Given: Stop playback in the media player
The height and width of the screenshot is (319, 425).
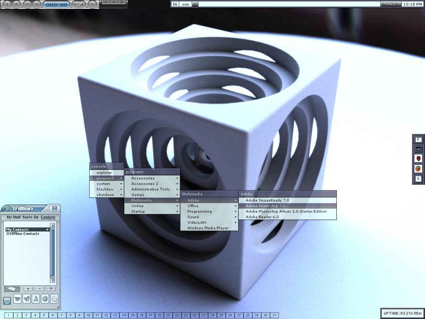Looking at the screenshot, I should (17, 4).
